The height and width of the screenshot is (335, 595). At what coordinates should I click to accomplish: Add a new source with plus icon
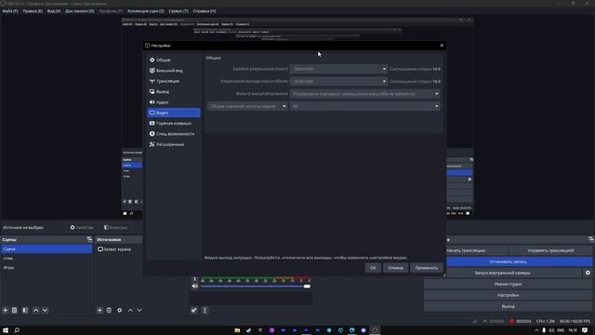(x=99, y=310)
